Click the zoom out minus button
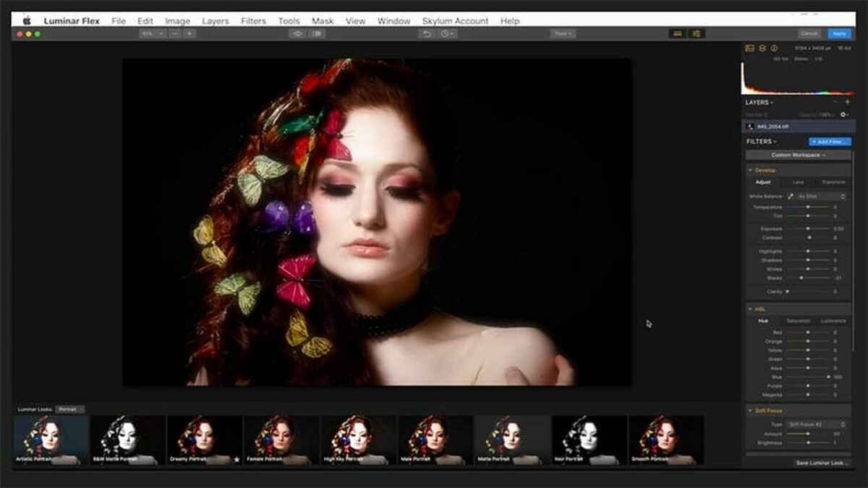The height and width of the screenshot is (488, 868). pyautogui.click(x=175, y=34)
